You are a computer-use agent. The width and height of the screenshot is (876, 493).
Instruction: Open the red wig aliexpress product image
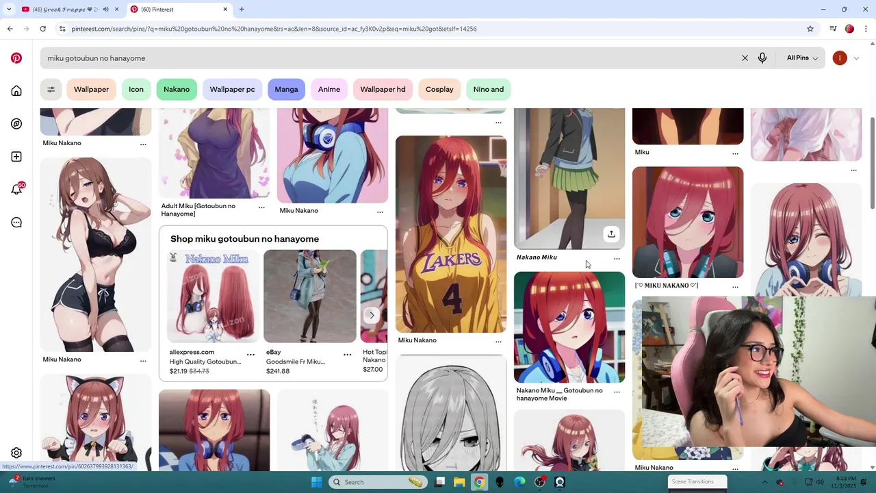214,296
